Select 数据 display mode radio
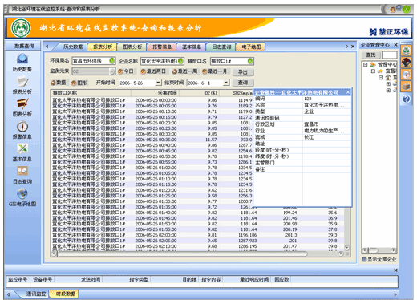The width and height of the screenshot is (417, 300). (53, 83)
